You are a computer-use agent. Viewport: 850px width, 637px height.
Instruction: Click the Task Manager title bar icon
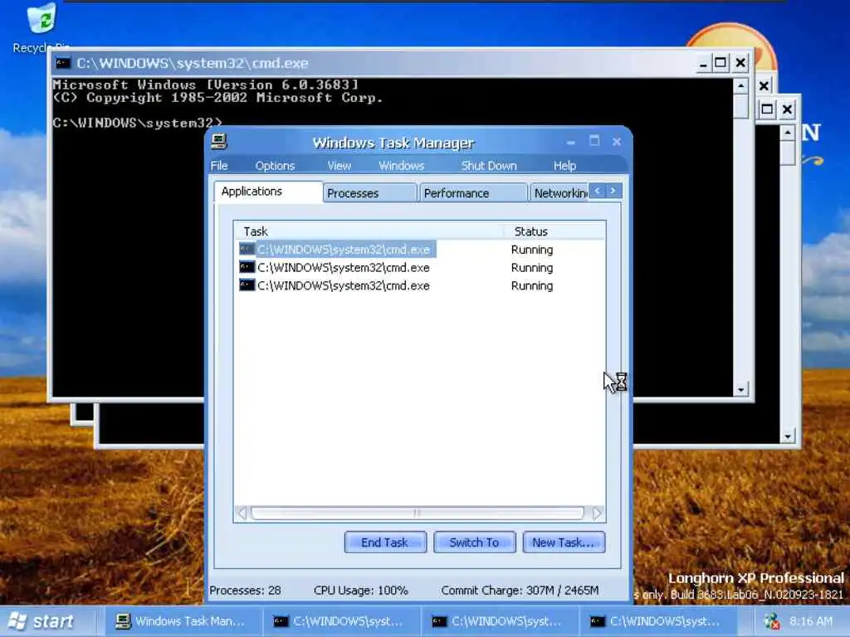point(219,142)
